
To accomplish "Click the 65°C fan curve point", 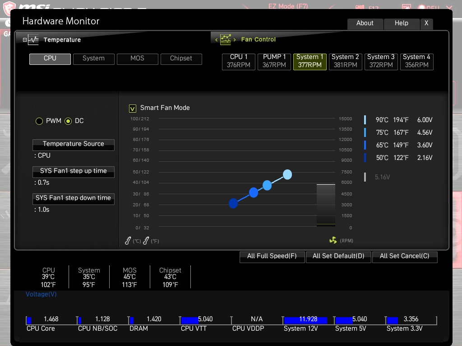I will click(254, 192).
